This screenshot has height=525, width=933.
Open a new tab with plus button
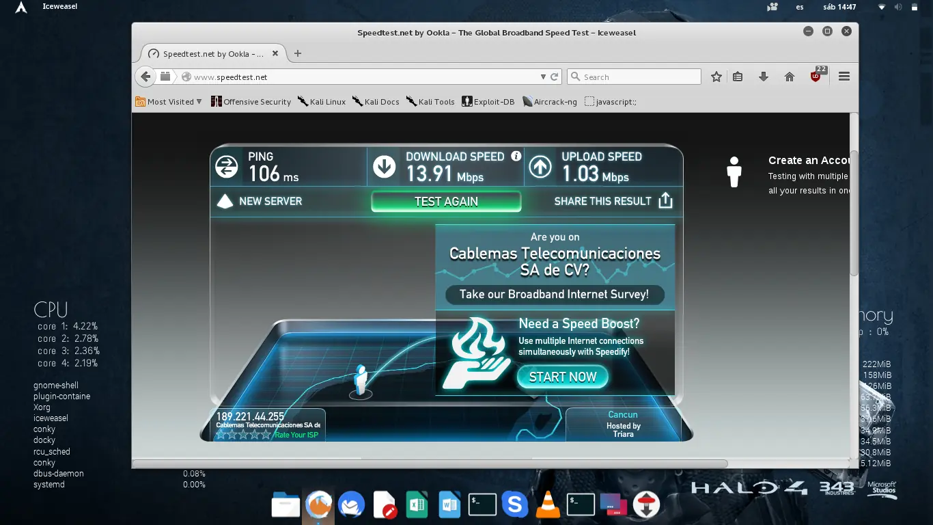click(297, 53)
